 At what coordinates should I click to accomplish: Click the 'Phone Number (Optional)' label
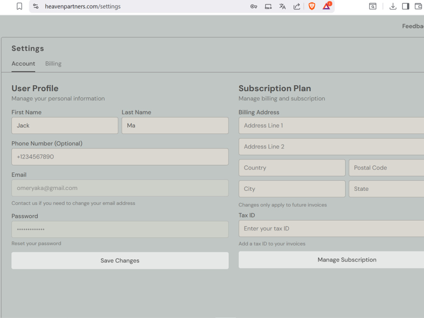click(47, 144)
